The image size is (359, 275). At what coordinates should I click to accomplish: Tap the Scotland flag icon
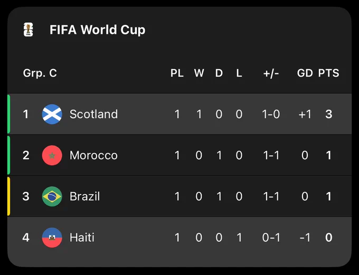52,114
